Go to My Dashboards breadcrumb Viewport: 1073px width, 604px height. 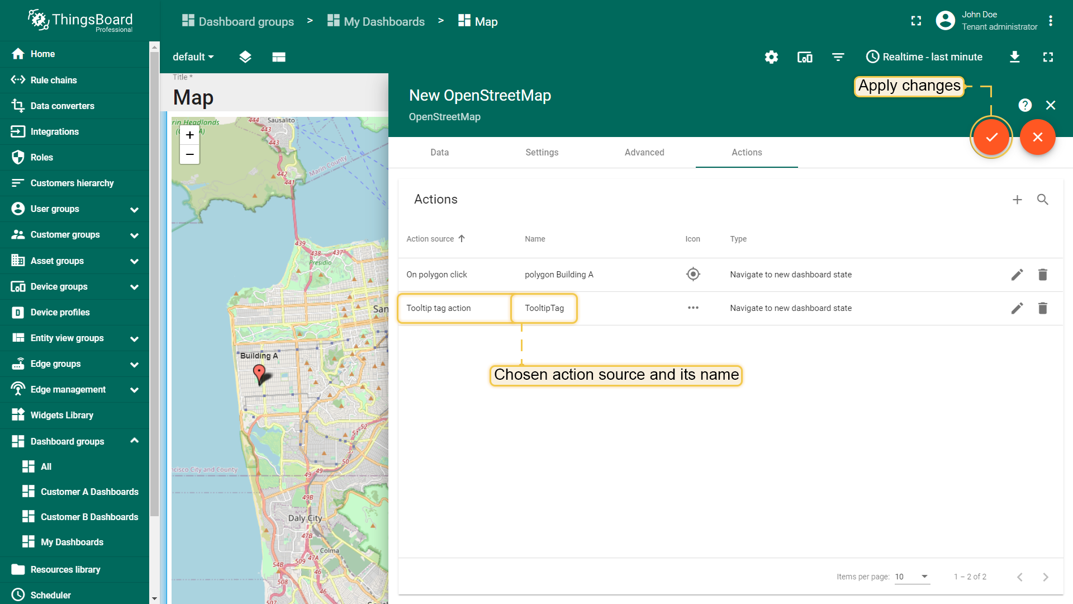pos(376,21)
